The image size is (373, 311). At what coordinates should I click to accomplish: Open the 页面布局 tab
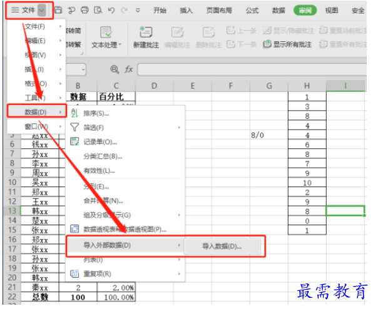point(219,11)
